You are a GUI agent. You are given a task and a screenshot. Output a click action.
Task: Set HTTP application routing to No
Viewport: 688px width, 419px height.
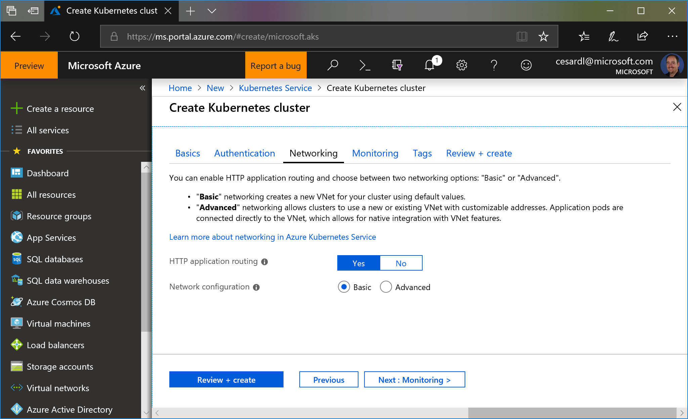tap(401, 263)
